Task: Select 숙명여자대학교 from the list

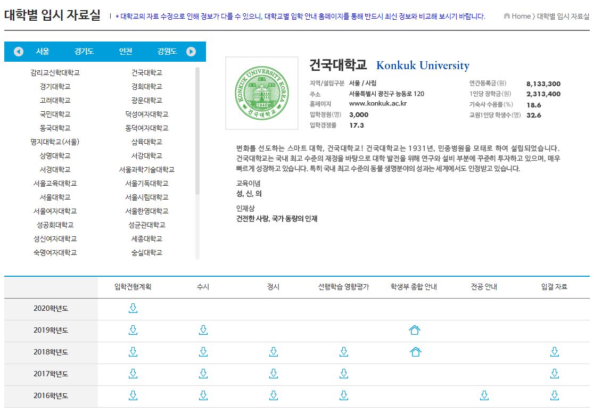Action: [55, 253]
